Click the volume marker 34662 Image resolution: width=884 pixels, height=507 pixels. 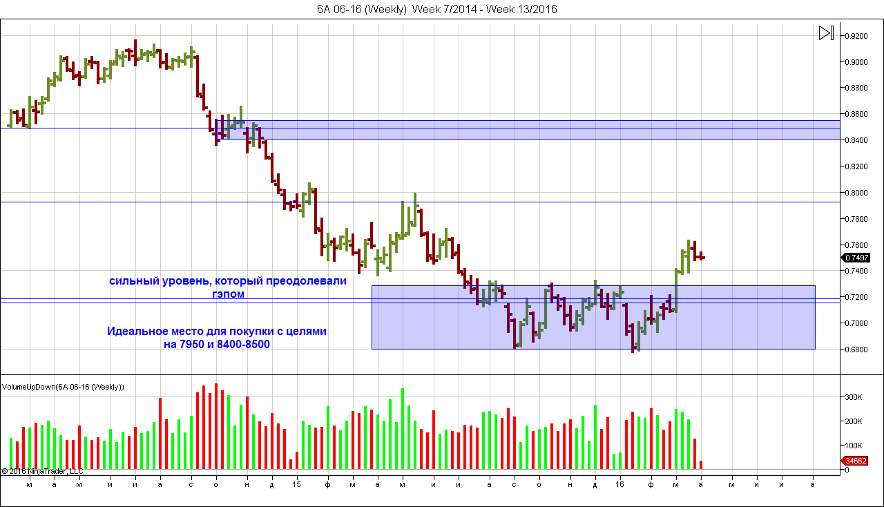click(855, 461)
